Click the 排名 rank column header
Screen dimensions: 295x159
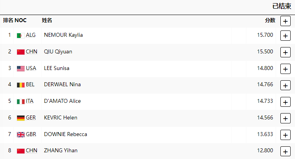click(8, 20)
